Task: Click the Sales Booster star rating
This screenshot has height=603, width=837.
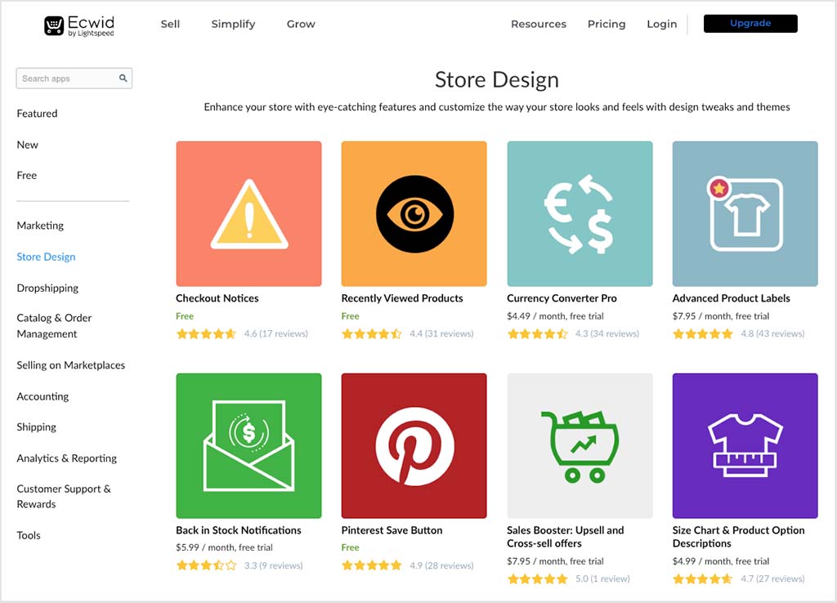Action: 537,579
